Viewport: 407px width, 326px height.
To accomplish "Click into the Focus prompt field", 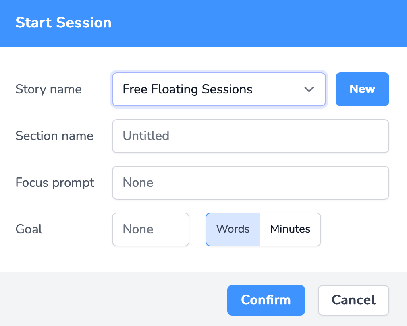I will (250, 183).
